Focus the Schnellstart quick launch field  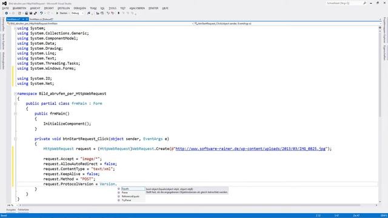coord(344,3)
